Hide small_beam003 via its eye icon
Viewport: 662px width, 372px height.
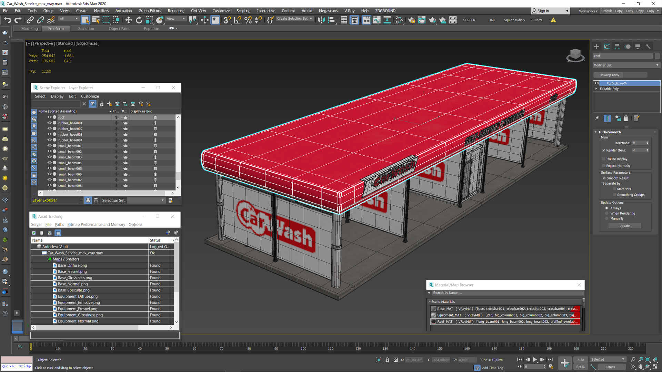49,157
